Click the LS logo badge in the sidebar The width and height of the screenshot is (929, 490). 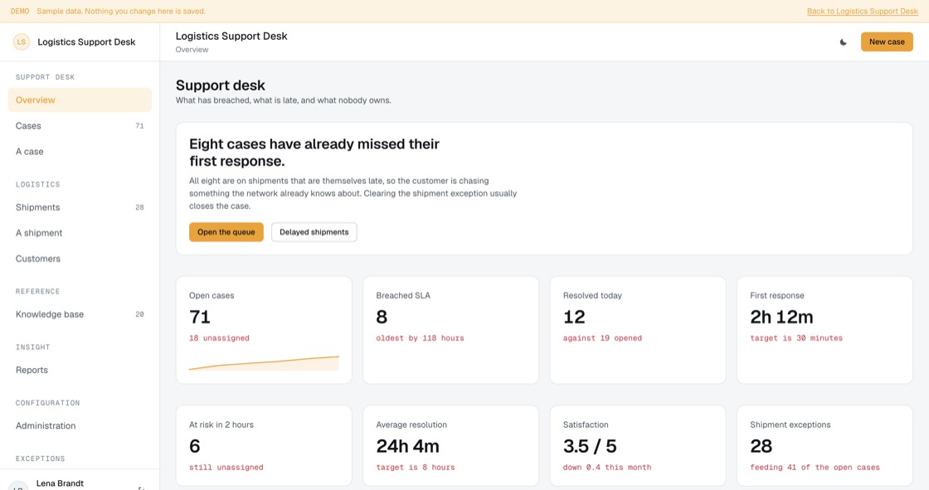tap(22, 42)
